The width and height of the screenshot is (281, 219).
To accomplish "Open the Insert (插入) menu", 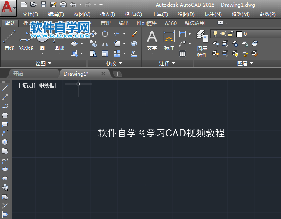I will [108, 14].
